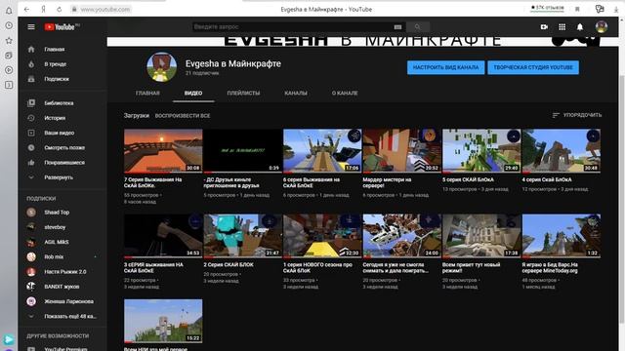This screenshot has height=351, width=625.
Task: Click the search magnifier button
Action: pos(417,26)
